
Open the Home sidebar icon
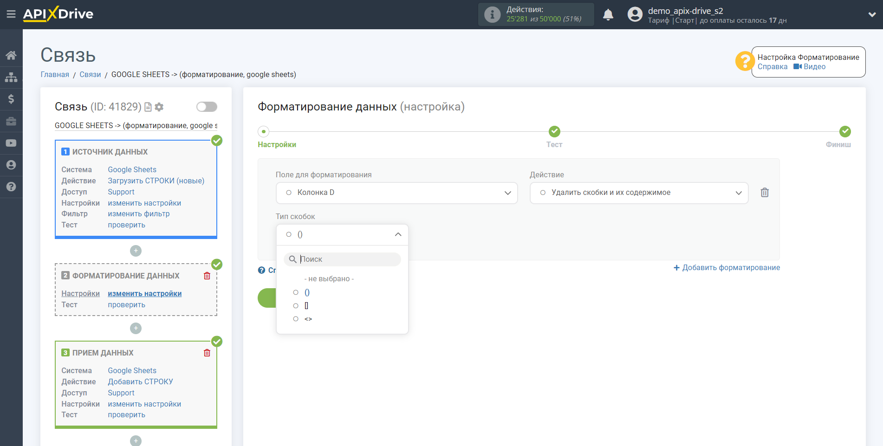tap(11, 55)
